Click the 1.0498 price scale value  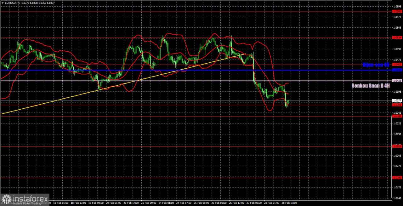[x=397, y=49]
